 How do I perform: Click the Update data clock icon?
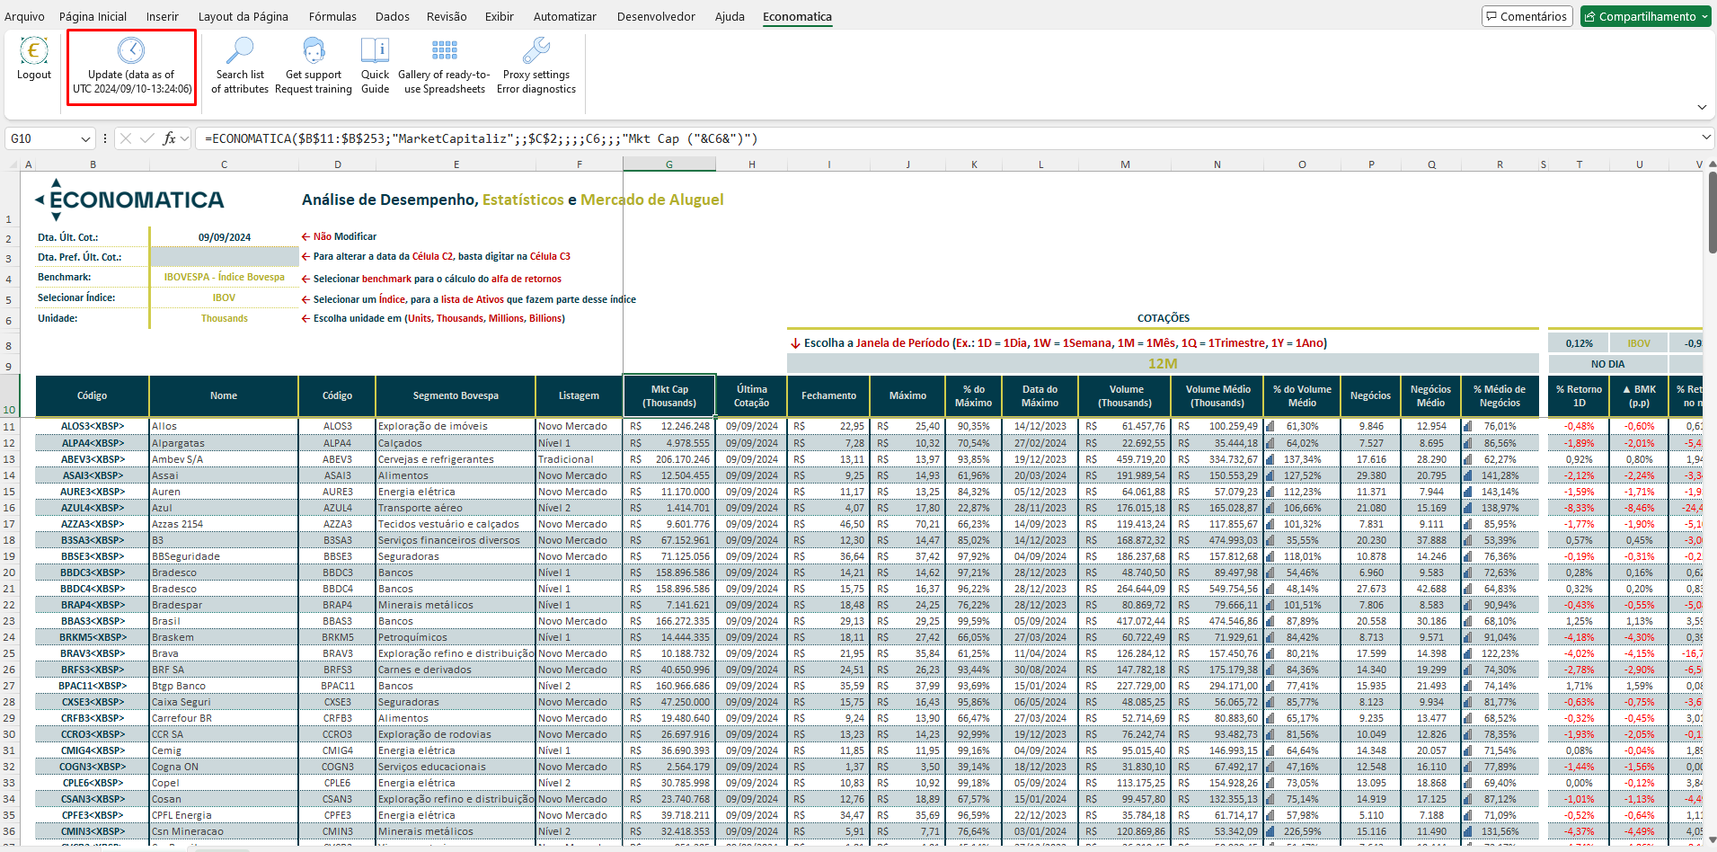click(131, 50)
